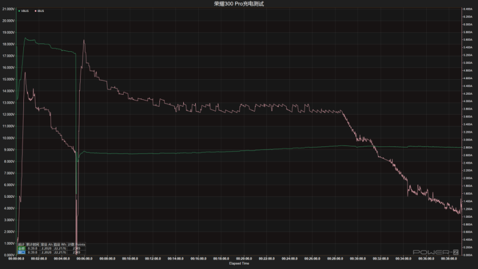478x269 pixels.
Task: Click the 12.000V label on voltage axis
Action: click(8, 115)
